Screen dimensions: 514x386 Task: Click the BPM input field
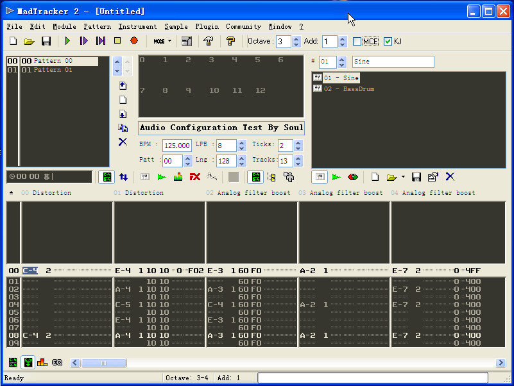point(176,146)
